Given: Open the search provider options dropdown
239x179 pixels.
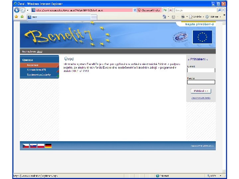Looking at the screenshot, I should (223, 10).
